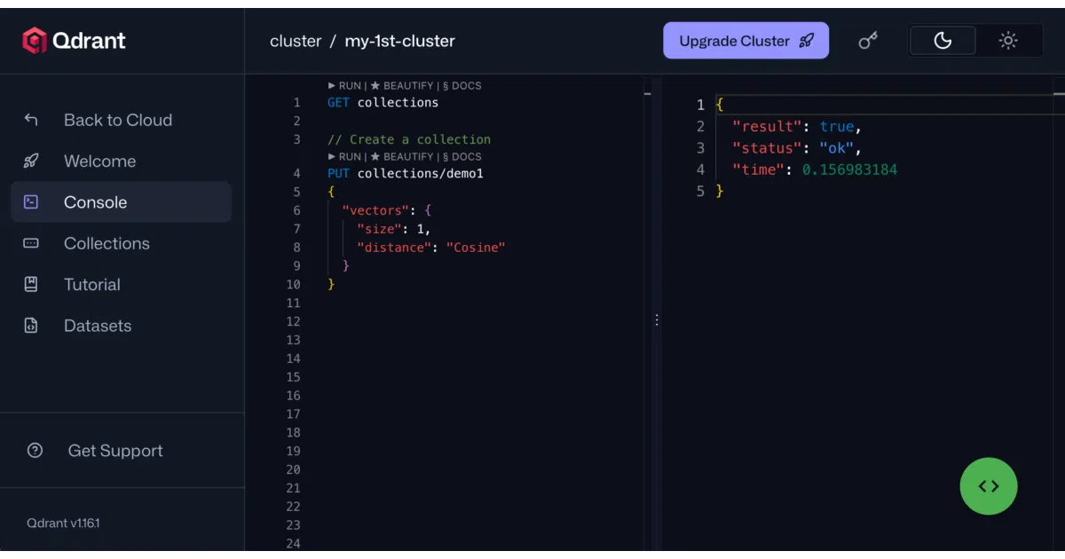Click the Tutorial book icon in sidebar
1065x559 pixels.
pos(31,285)
